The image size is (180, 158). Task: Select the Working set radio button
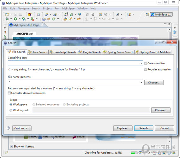coord(11,110)
